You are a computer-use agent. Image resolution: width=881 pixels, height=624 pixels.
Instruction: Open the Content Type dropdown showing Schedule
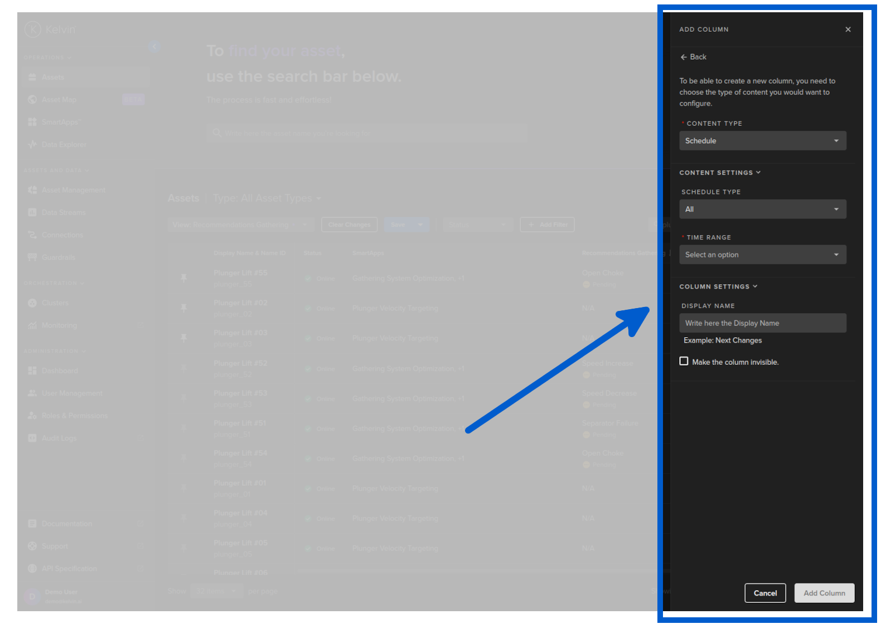click(762, 141)
